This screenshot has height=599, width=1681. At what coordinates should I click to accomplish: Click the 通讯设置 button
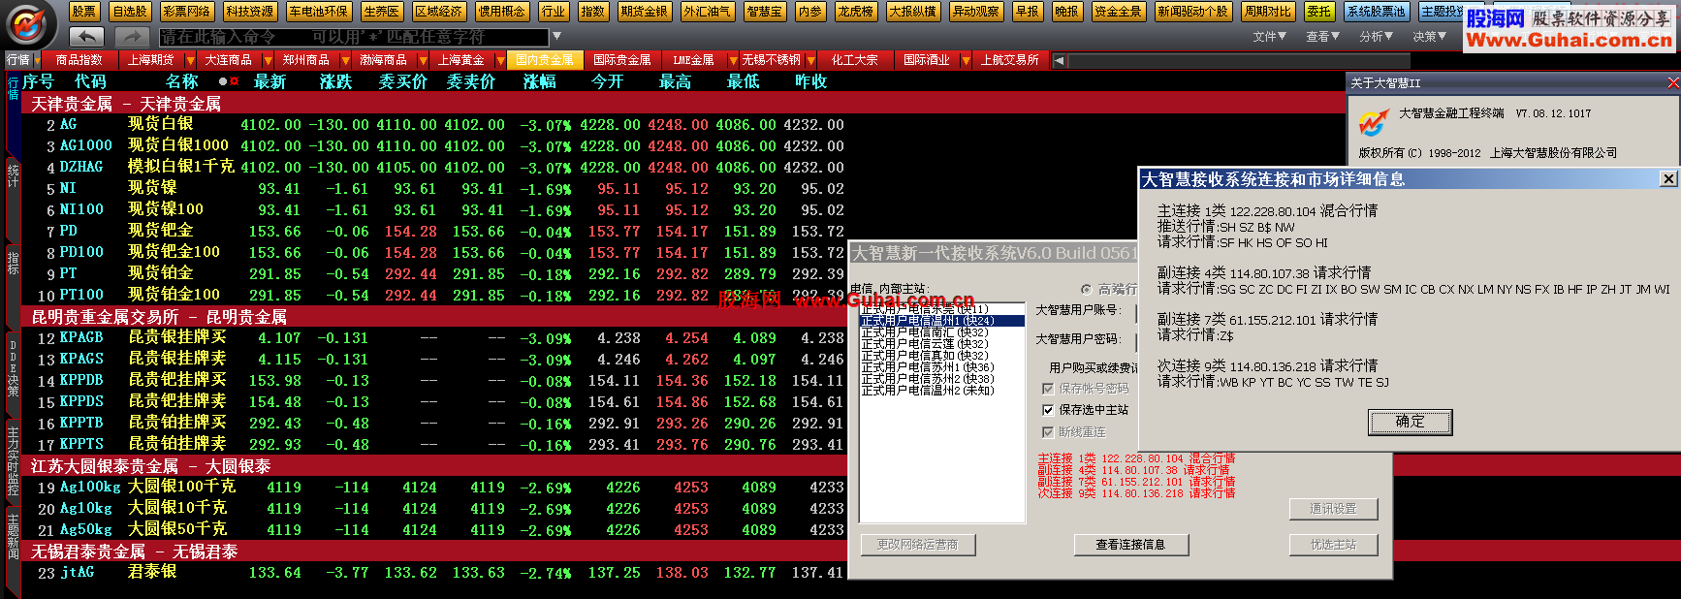click(1334, 509)
